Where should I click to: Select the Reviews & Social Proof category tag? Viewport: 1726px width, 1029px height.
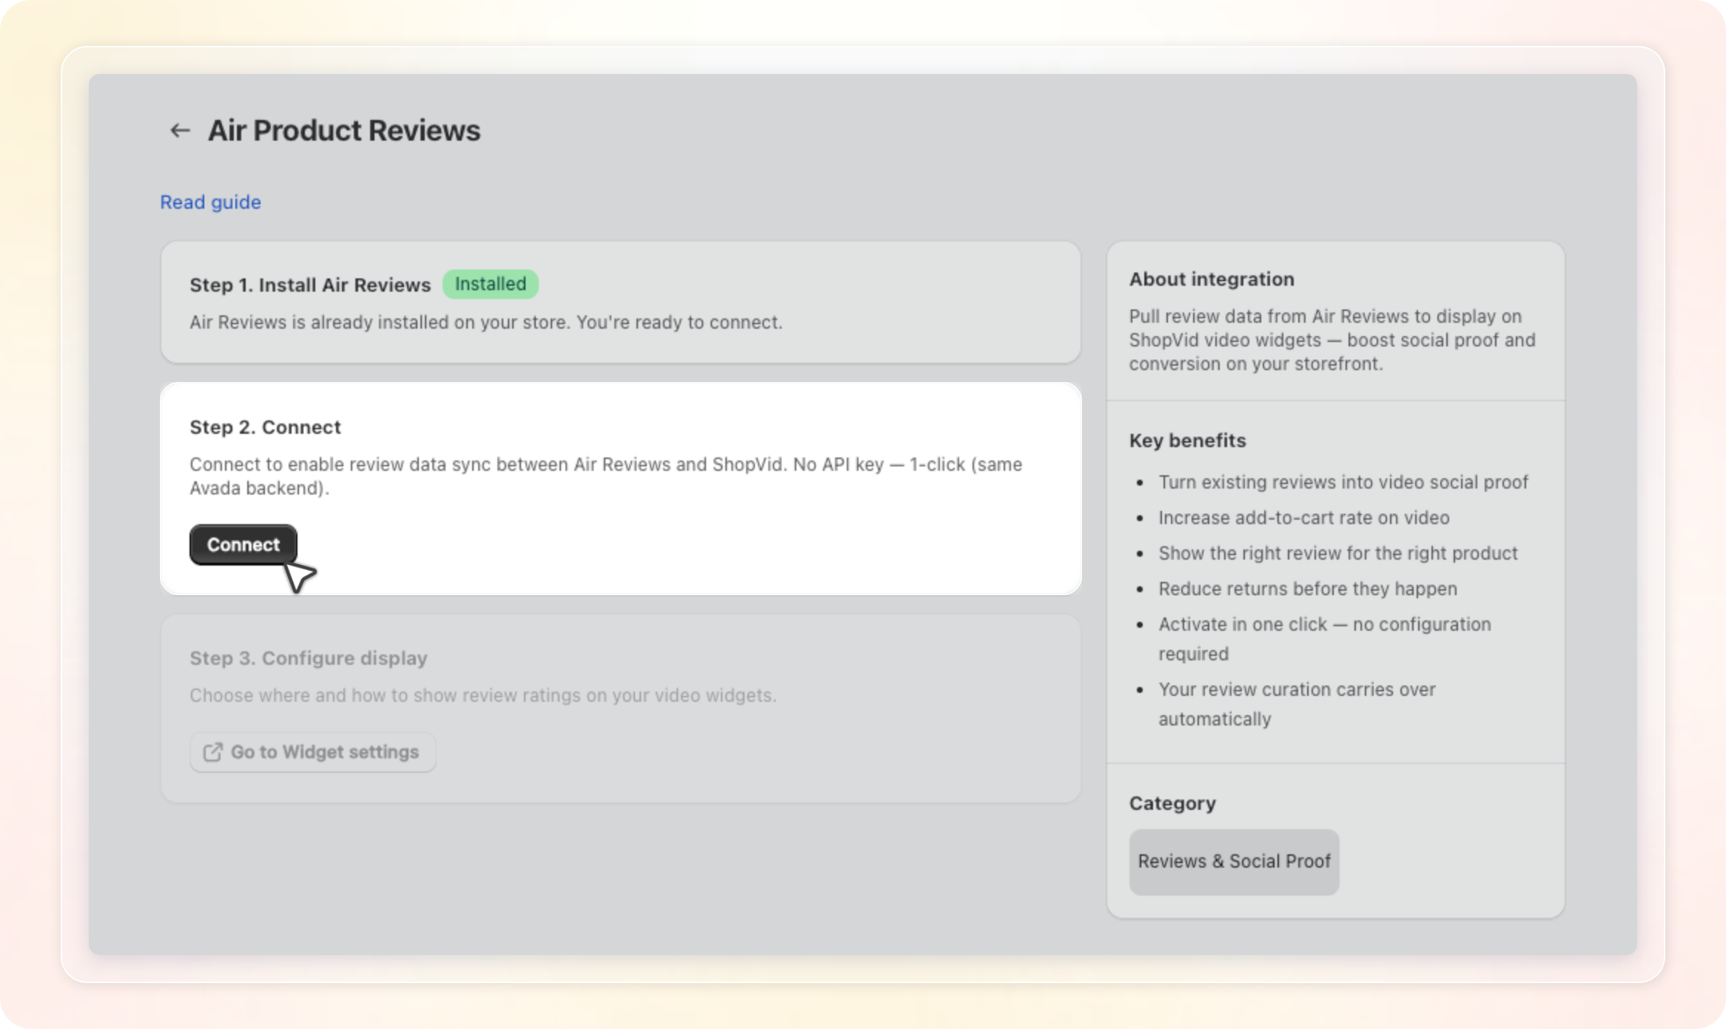(1234, 862)
